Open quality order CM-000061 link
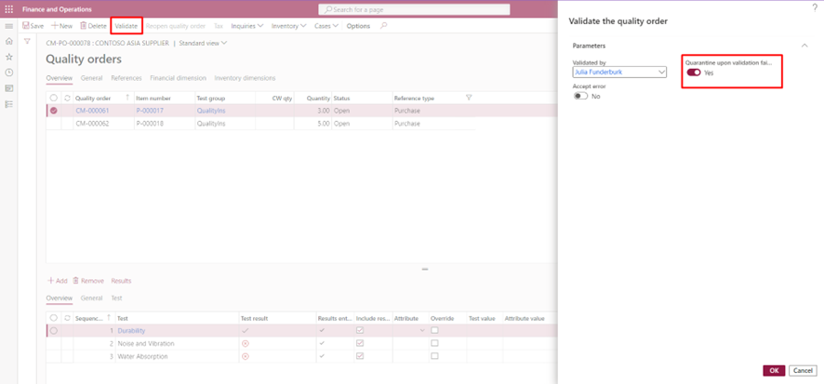The image size is (824, 384). 92,111
